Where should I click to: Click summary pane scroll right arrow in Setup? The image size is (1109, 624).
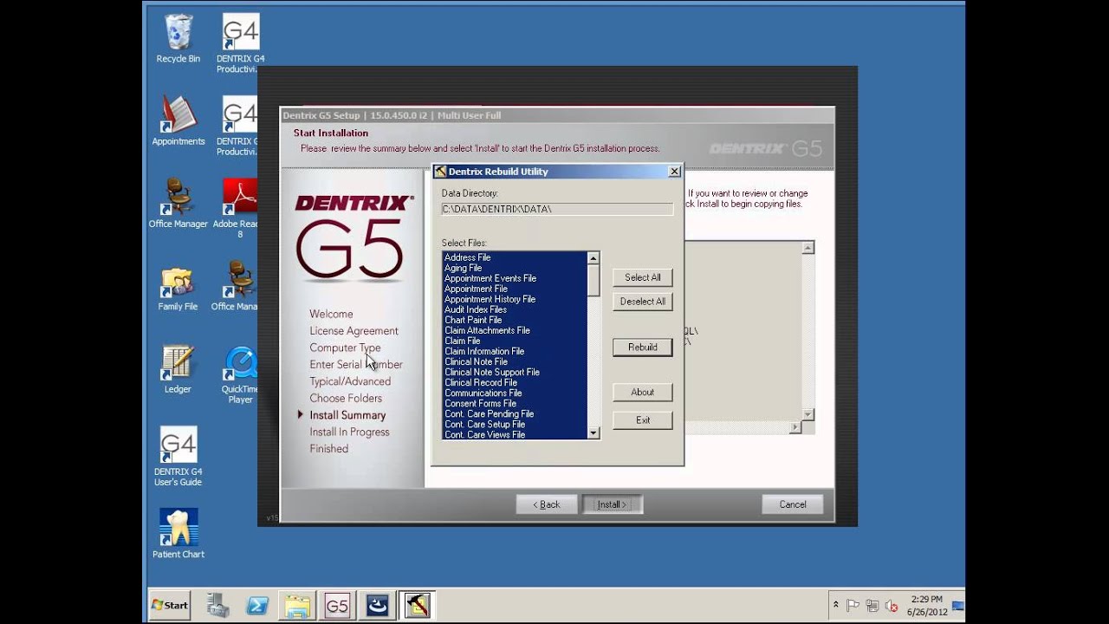pyautogui.click(x=795, y=427)
